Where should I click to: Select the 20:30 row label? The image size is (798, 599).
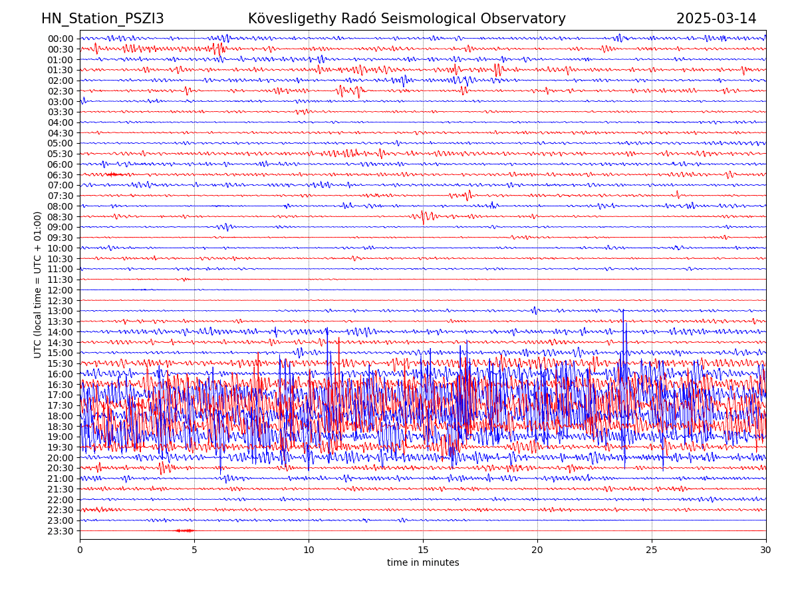[x=60, y=469]
